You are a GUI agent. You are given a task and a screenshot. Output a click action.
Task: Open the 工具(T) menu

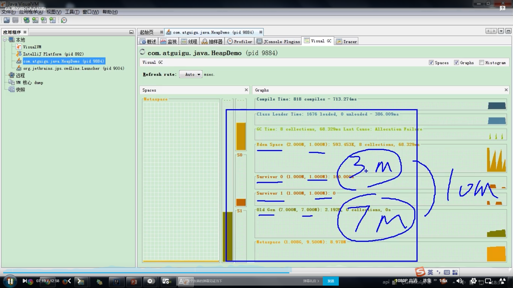[72, 12]
